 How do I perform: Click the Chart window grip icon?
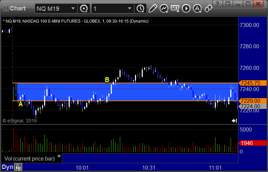[x=6, y=8]
